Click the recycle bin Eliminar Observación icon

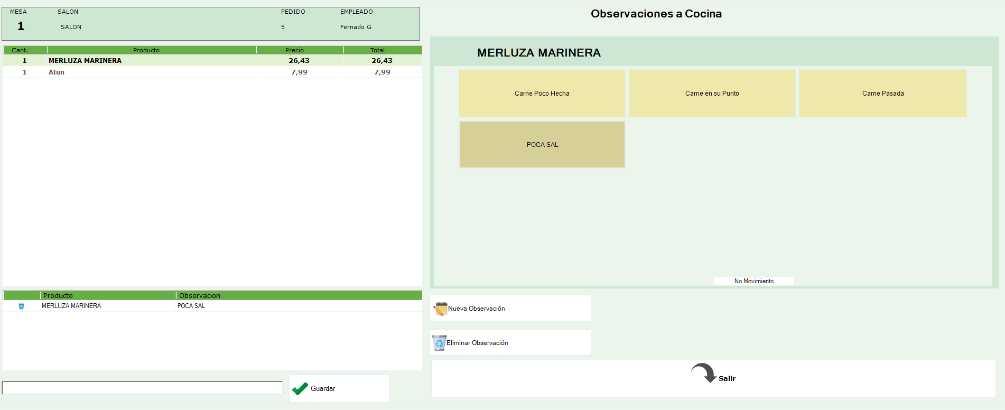coord(439,343)
